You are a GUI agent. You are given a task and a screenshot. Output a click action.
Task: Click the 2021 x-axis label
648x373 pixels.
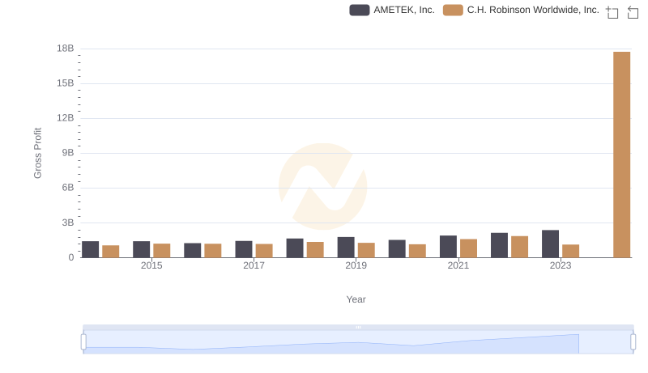[x=458, y=265]
